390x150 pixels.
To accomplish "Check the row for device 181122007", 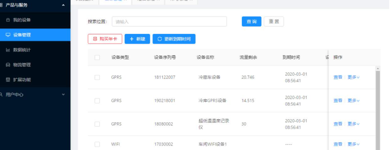I will click(97, 78).
